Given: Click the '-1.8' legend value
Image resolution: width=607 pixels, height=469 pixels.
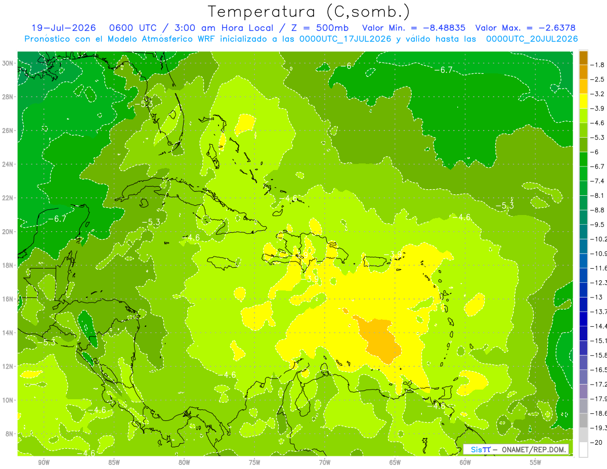Looking at the screenshot, I should (x=597, y=65).
